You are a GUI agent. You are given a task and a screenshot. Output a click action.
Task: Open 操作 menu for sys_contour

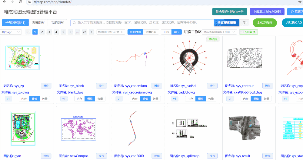pos(268,86)
